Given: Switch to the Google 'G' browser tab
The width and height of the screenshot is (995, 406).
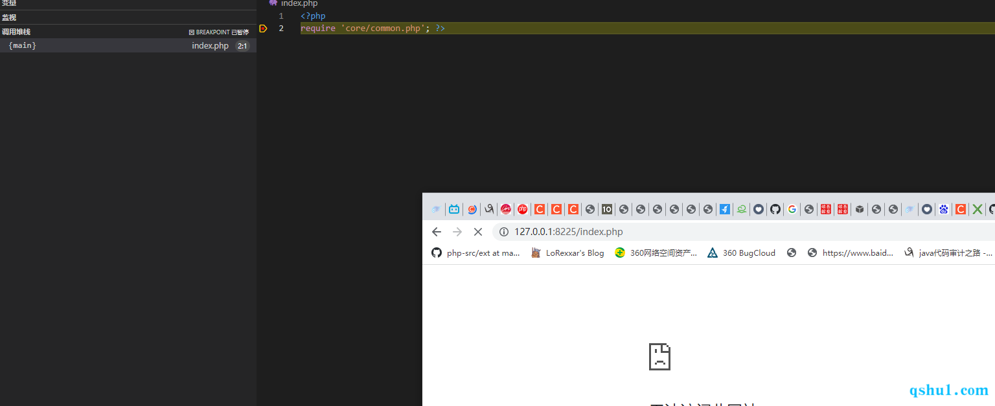Looking at the screenshot, I should coord(792,209).
